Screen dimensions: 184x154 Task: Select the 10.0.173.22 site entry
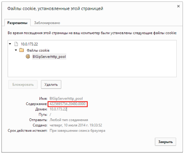[29, 44]
